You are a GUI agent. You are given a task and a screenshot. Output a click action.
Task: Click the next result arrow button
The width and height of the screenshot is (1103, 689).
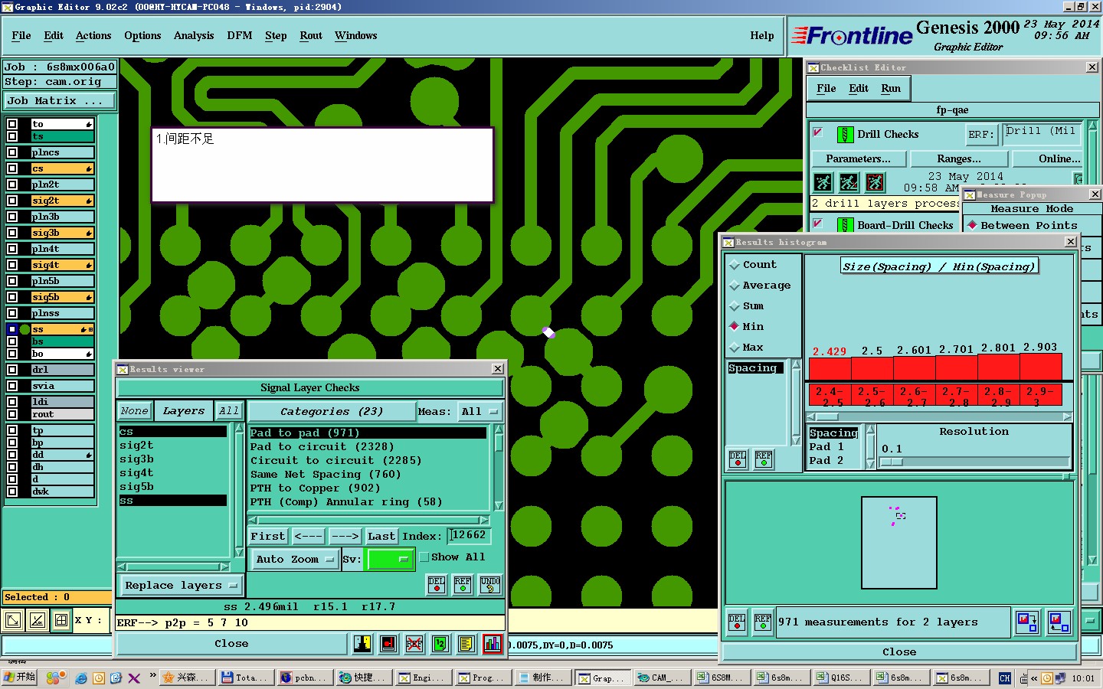point(345,537)
